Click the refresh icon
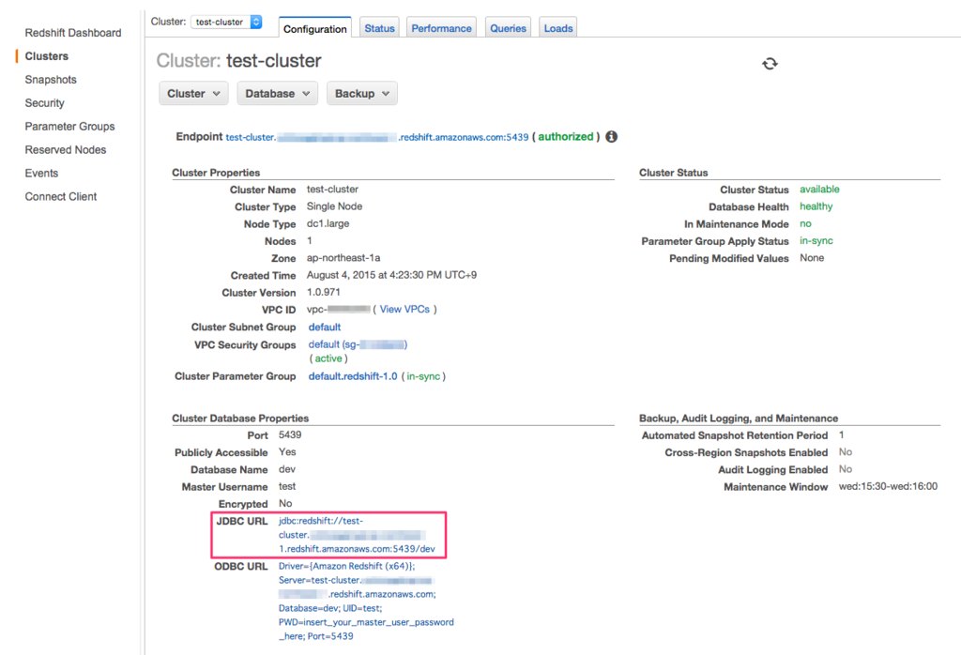 [x=770, y=64]
